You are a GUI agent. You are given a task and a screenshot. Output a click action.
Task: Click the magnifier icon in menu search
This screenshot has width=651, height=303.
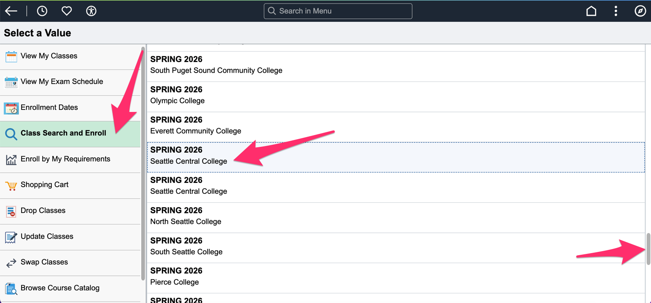(x=272, y=11)
